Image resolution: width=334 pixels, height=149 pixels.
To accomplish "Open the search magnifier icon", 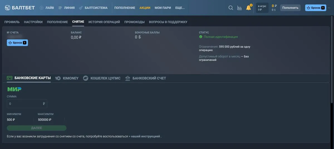I will 231,8.
